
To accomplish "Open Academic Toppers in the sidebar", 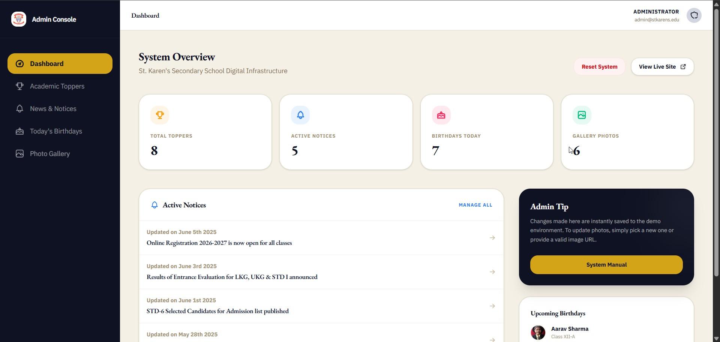I will (x=60, y=86).
